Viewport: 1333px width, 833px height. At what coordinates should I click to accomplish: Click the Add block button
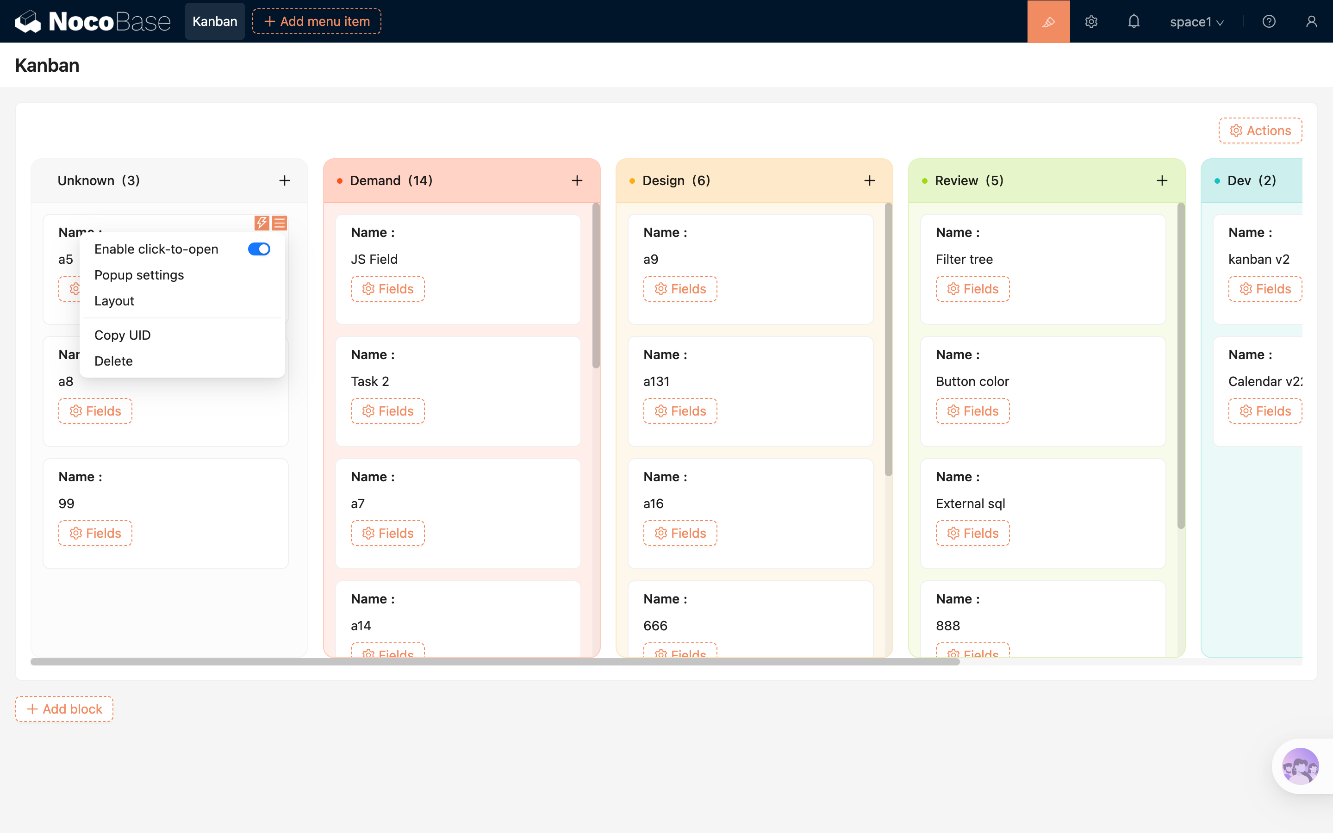pos(64,709)
